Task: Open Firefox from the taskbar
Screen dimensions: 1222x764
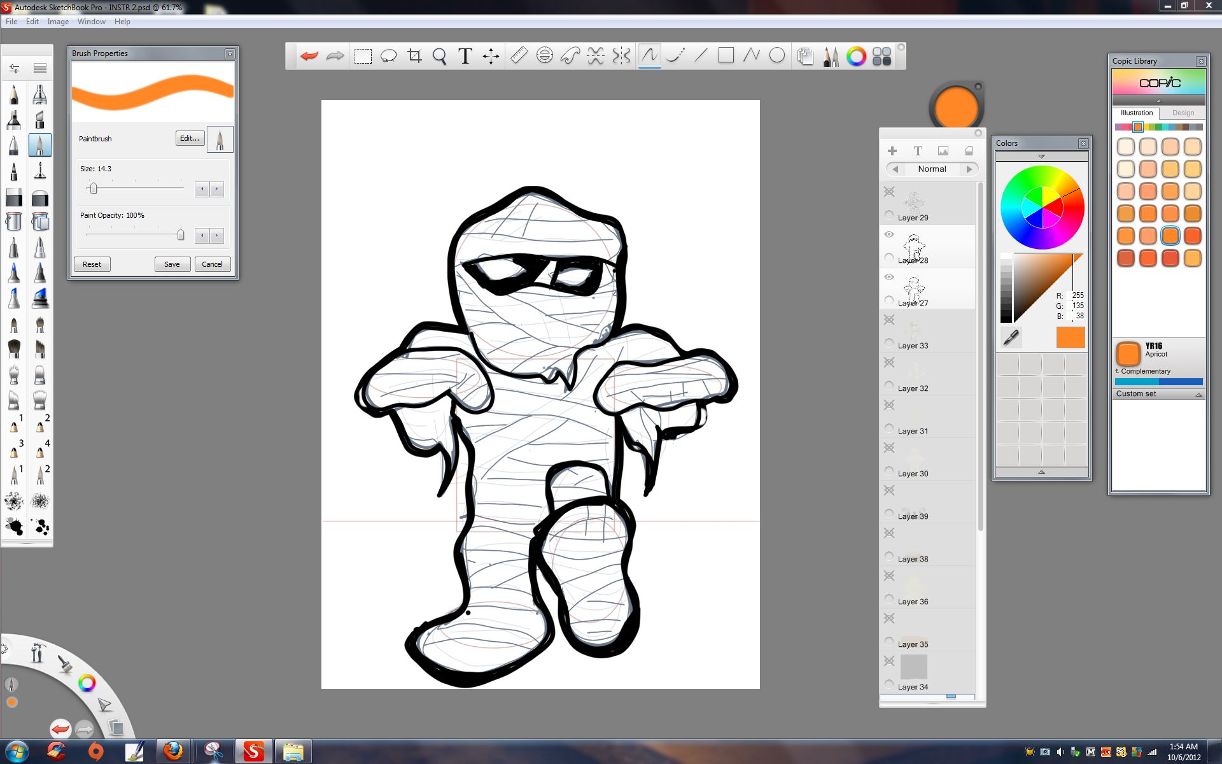Action: point(172,751)
